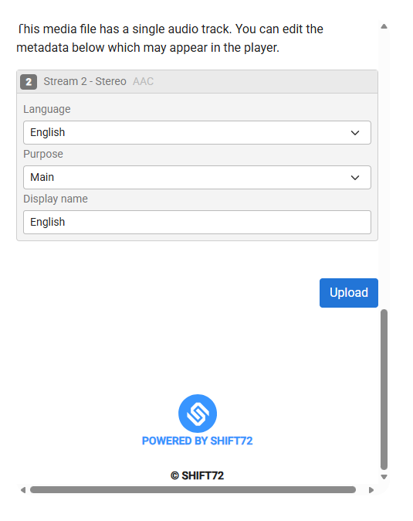Focus the Display name input field
The width and height of the screenshot is (413, 521).
(197, 222)
